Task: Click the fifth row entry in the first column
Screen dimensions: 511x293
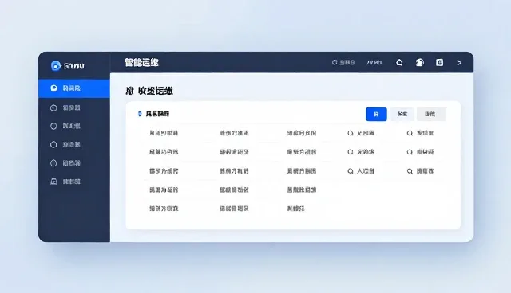Action: tap(164, 209)
